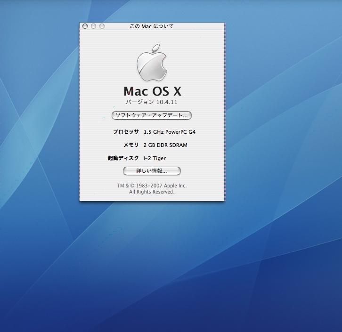The height and width of the screenshot is (332, 342).
Task: Click the 詳しい情報... button
Action: pos(152,171)
